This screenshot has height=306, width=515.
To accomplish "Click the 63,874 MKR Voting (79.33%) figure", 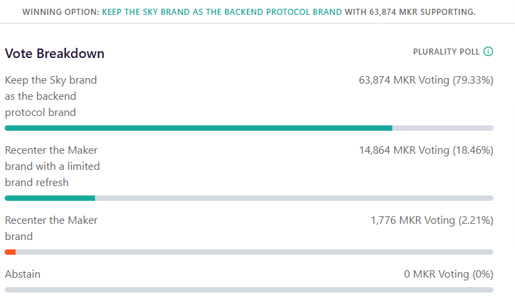I will click(426, 80).
